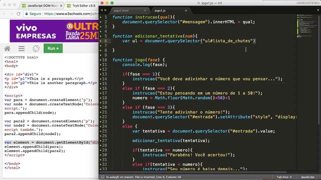The width and height of the screenshot is (321, 180).
Task: Click the 'Math.floor(Math.random()*50)+1' expression
Action: (192, 98)
